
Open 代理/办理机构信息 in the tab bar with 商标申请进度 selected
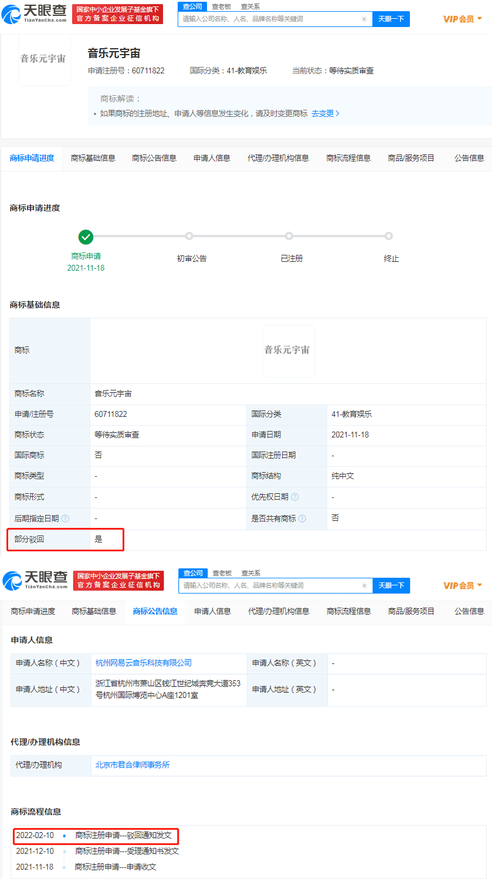click(x=278, y=158)
